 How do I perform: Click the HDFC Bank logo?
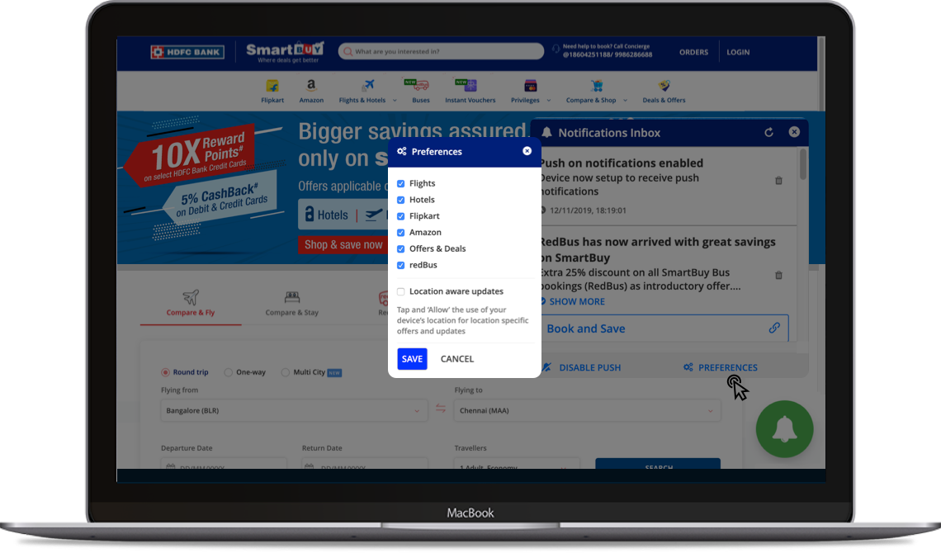pos(187,52)
